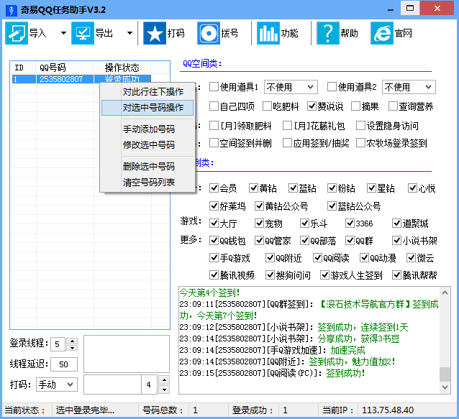Screen dimensions: 459x419
Task: Click the 导出 export icon
Action: coord(83,33)
